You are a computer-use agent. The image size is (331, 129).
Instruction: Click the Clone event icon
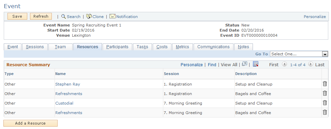tap(89, 16)
